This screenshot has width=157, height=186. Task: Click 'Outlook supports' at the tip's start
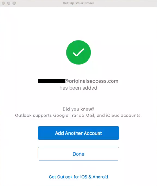coord(33,116)
